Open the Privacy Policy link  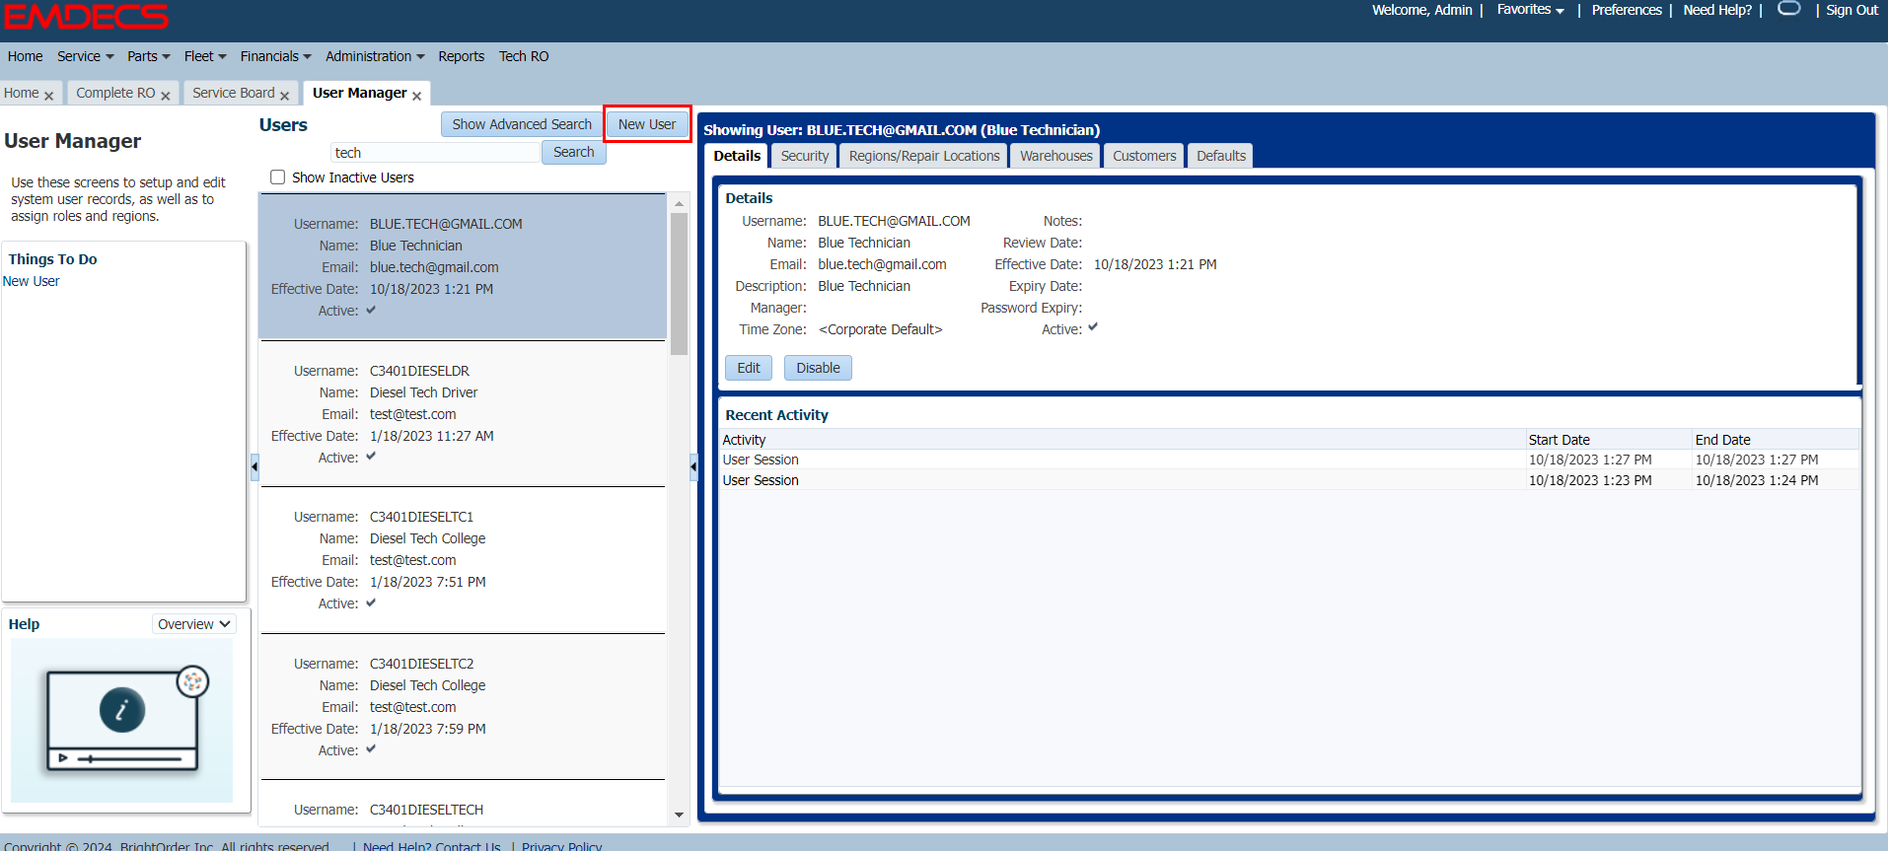click(x=561, y=846)
